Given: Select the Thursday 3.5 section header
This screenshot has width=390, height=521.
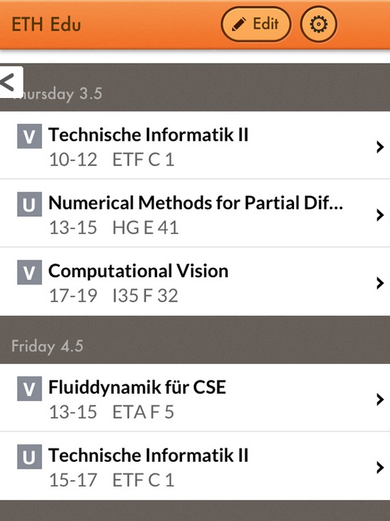Looking at the screenshot, I should (x=195, y=87).
